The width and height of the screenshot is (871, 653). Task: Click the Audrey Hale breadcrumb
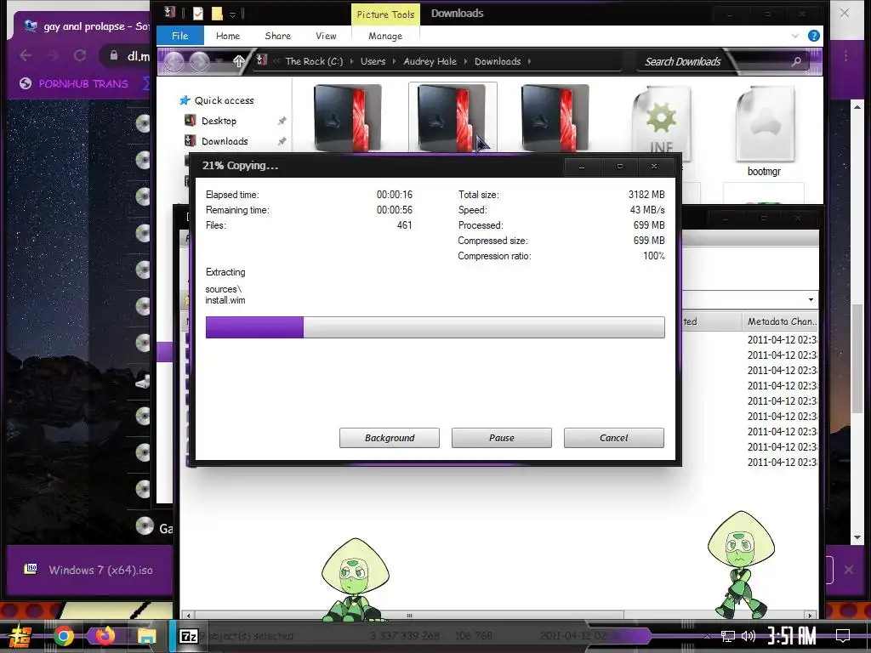430,61
